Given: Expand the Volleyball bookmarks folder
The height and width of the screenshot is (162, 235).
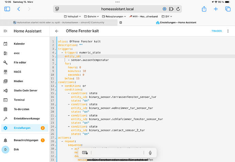Looking at the screenshot, I should (x=73, y=16).
